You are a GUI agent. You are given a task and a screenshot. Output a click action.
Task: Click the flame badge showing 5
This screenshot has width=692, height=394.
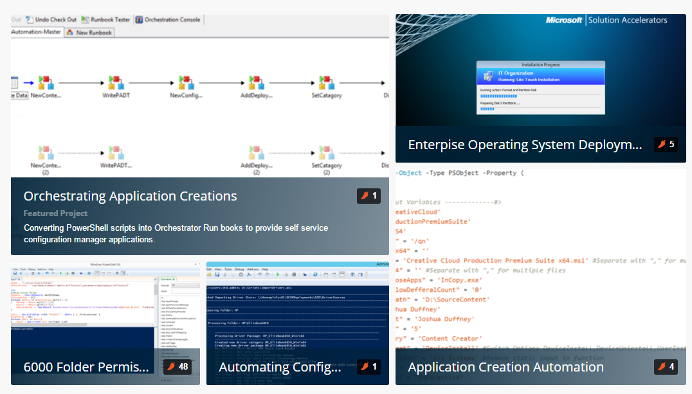tap(666, 144)
